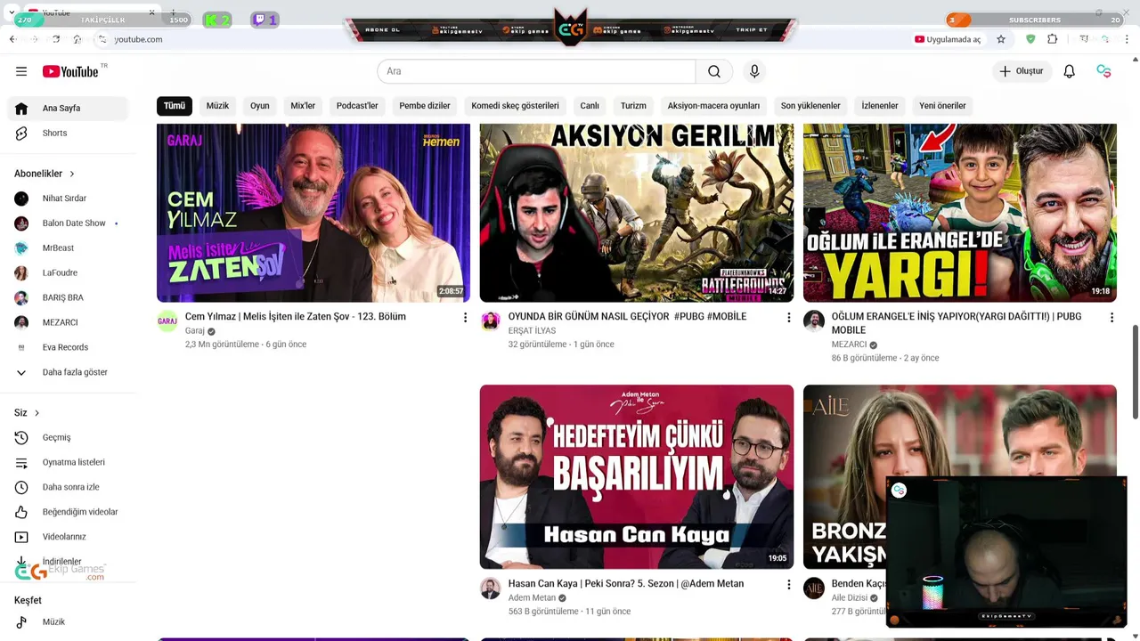This screenshot has width=1140, height=641.
Task: Open the notifications bell
Action: point(1070,71)
